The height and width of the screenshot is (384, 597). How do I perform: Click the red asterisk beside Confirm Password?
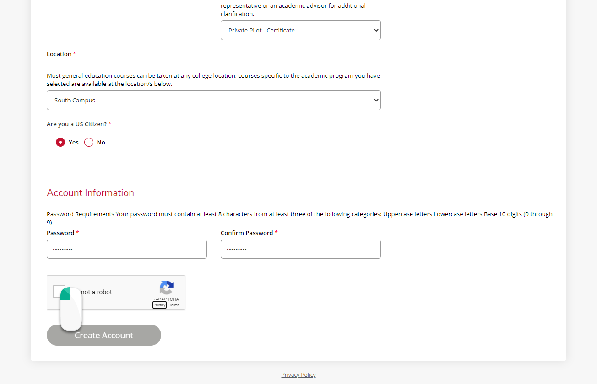point(276,232)
